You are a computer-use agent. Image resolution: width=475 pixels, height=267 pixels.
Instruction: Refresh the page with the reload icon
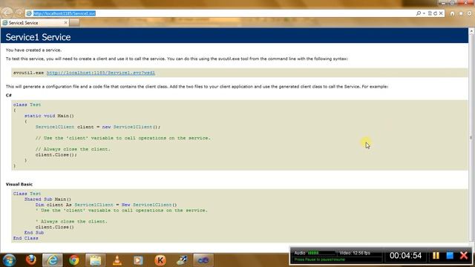click(436, 13)
